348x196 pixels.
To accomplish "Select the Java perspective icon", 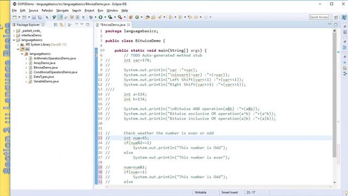I will 344,17.
